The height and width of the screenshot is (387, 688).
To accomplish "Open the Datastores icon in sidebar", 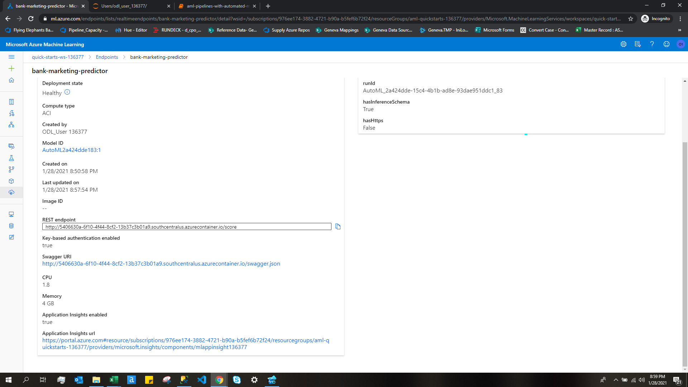I will pyautogui.click(x=11, y=226).
